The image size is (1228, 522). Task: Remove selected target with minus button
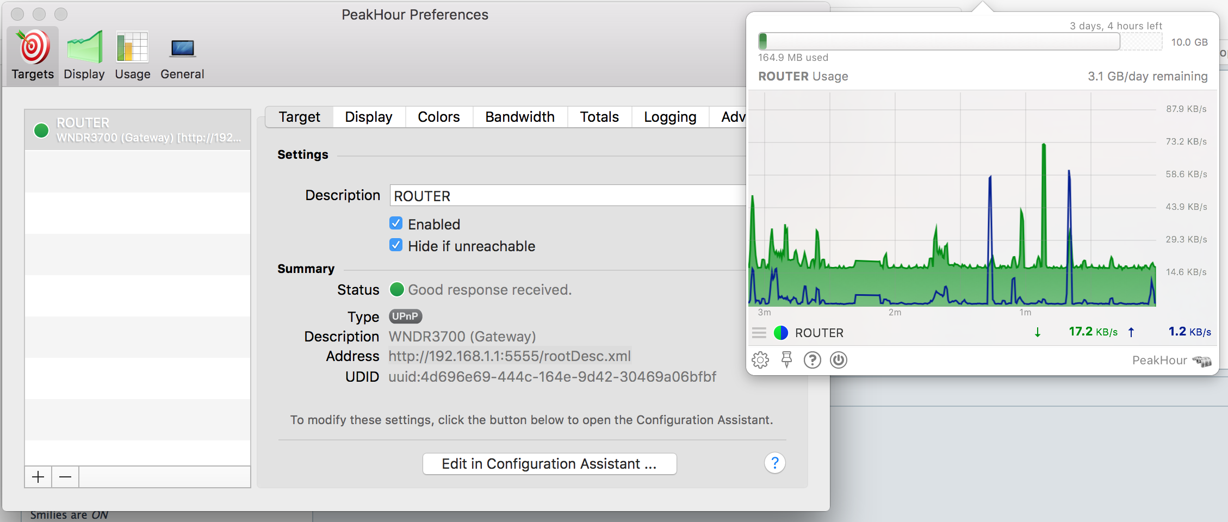point(65,477)
